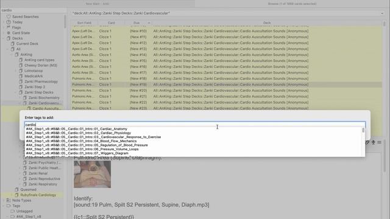Click the editor more-options lines icon

379,142
